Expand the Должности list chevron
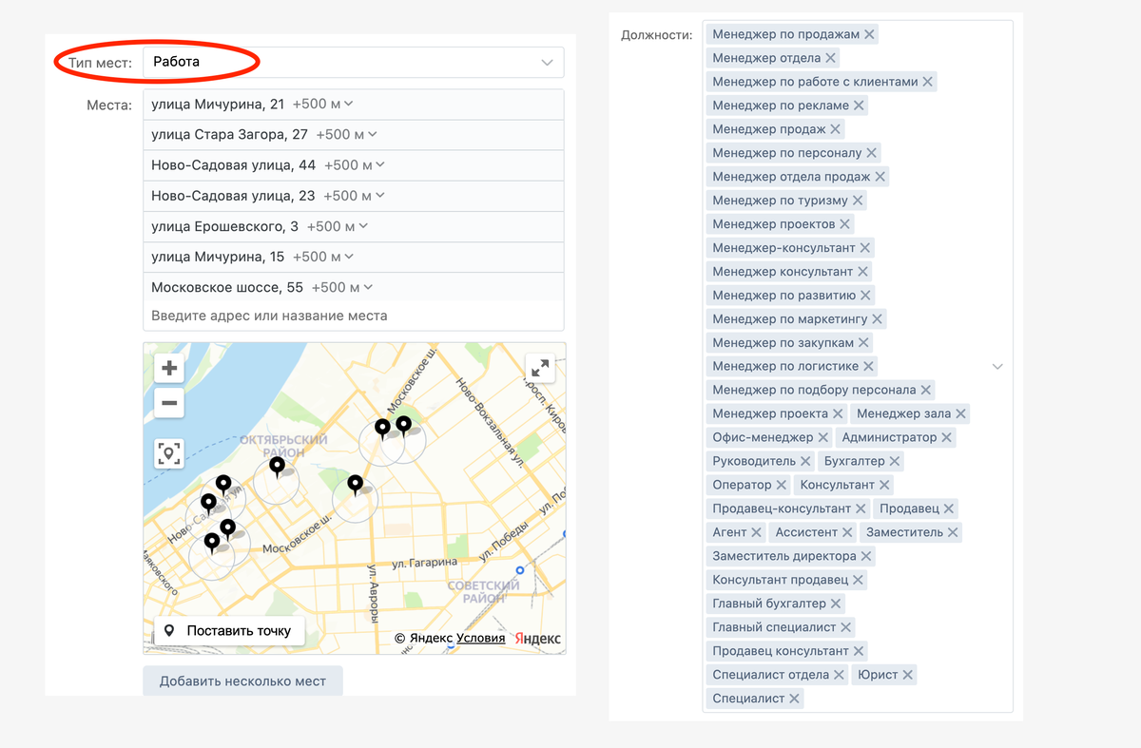Viewport: 1141px width, 748px height. (x=997, y=366)
